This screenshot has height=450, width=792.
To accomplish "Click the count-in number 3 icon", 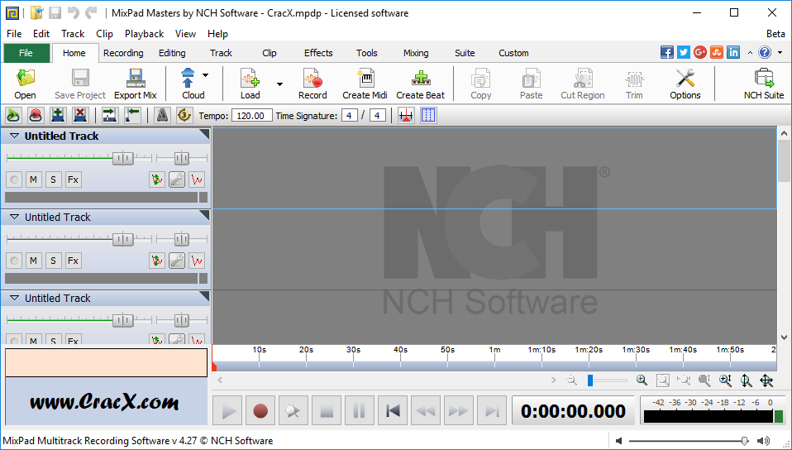I will [x=184, y=116].
